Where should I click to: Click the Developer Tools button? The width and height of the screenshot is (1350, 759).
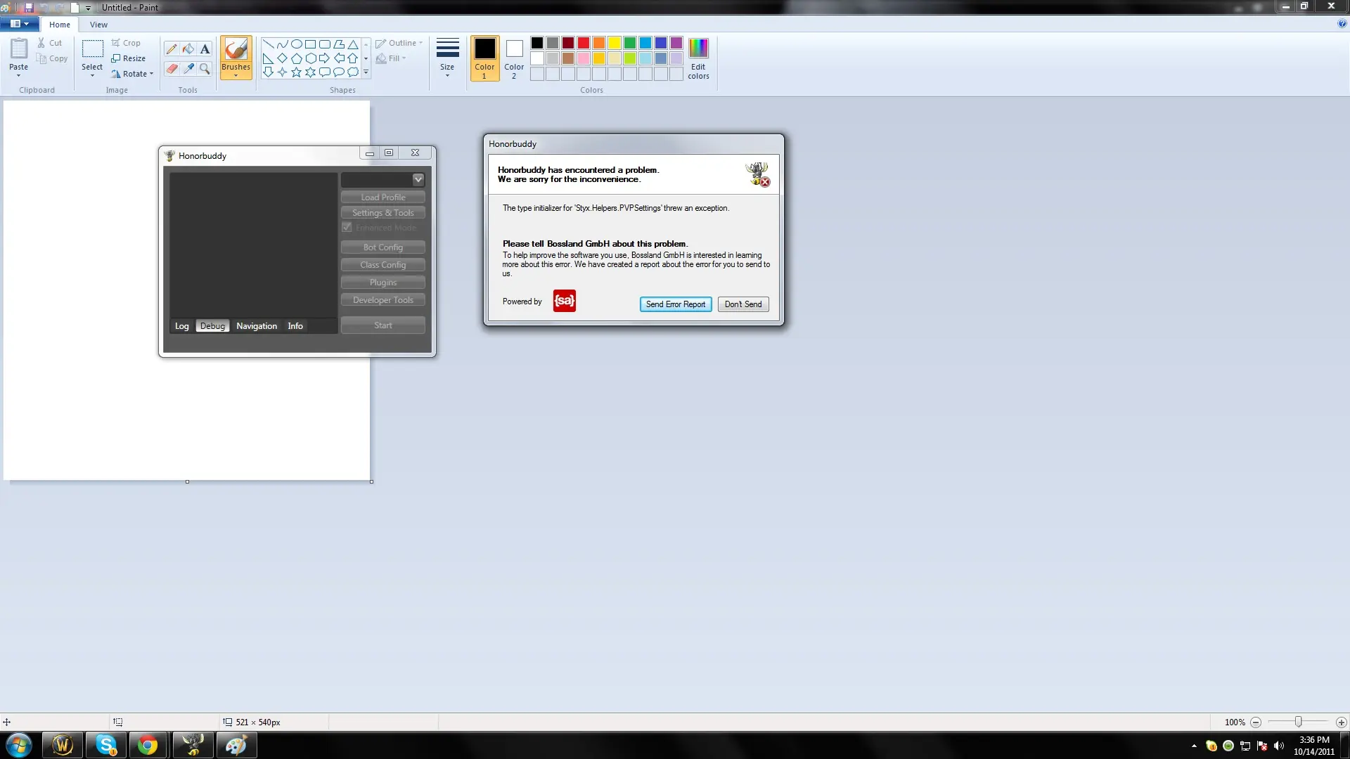383,300
